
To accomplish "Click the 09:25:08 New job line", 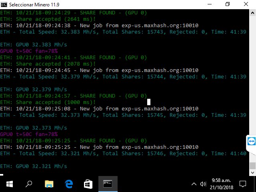I will (x=99, y=108).
